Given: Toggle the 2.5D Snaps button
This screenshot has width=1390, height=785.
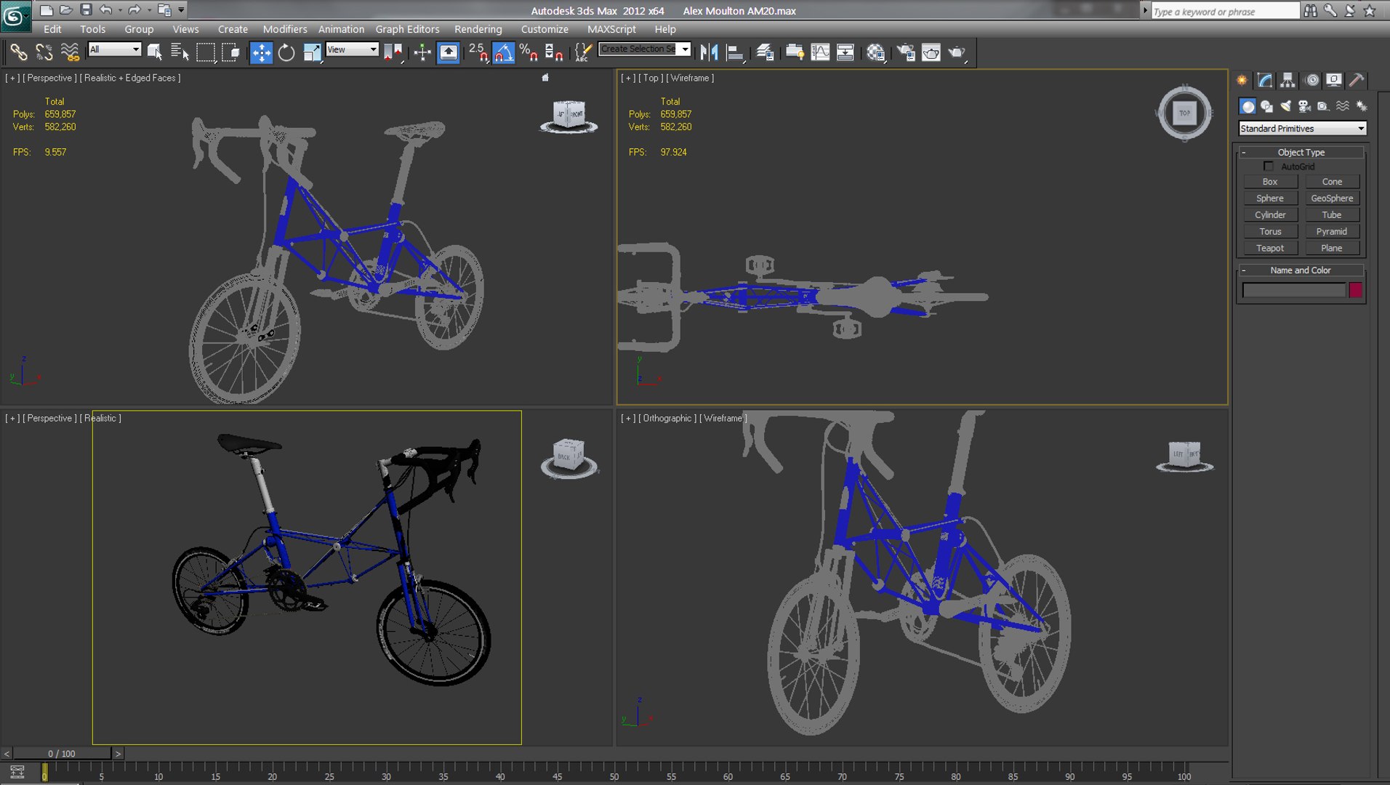Looking at the screenshot, I should 478,52.
